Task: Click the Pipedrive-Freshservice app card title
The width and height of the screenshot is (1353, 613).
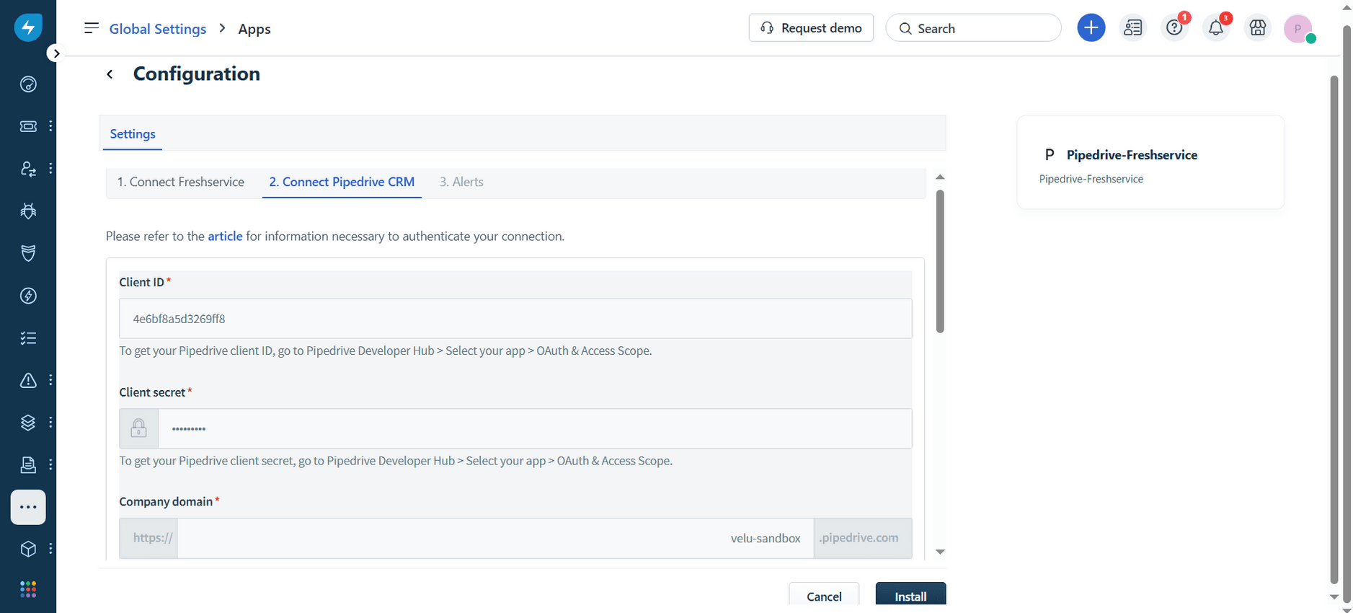Action: tap(1132, 155)
